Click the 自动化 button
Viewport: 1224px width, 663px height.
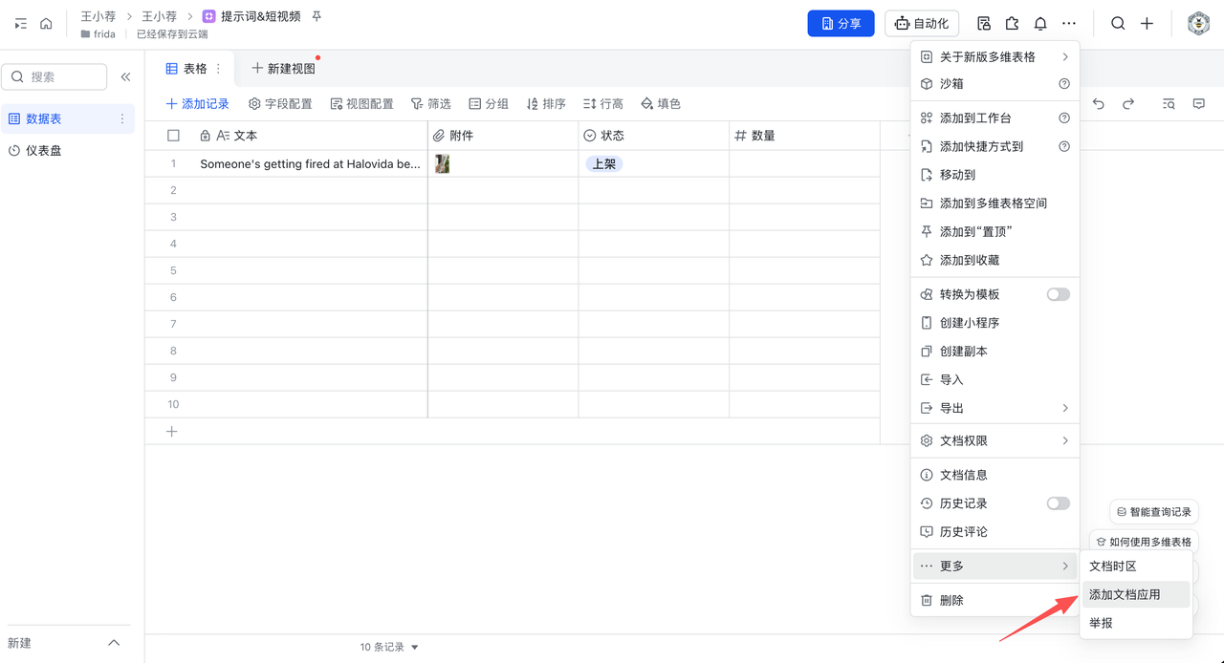click(x=922, y=24)
